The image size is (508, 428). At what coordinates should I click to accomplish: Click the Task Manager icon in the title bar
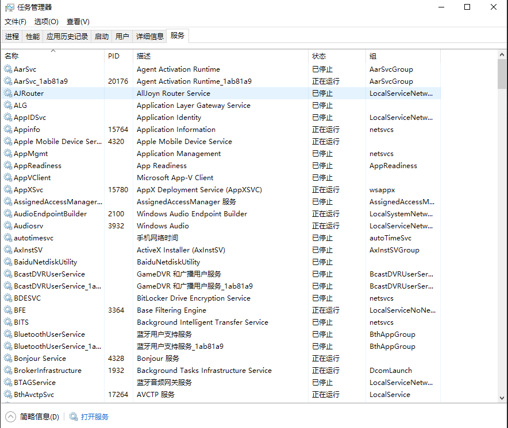tap(9, 7)
